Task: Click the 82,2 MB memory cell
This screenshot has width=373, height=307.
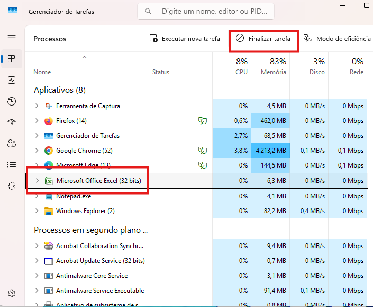Action: pos(270,211)
